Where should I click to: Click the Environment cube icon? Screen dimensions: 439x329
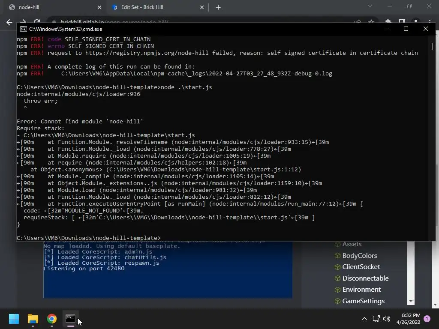click(x=337, y=290)
